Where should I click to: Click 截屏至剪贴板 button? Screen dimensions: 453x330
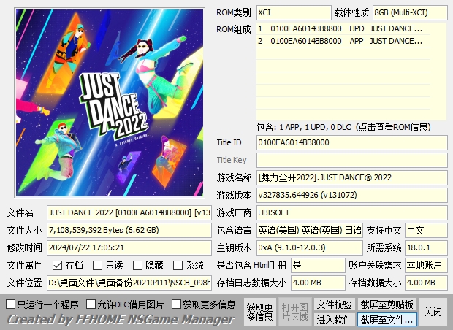pos(387,304)
